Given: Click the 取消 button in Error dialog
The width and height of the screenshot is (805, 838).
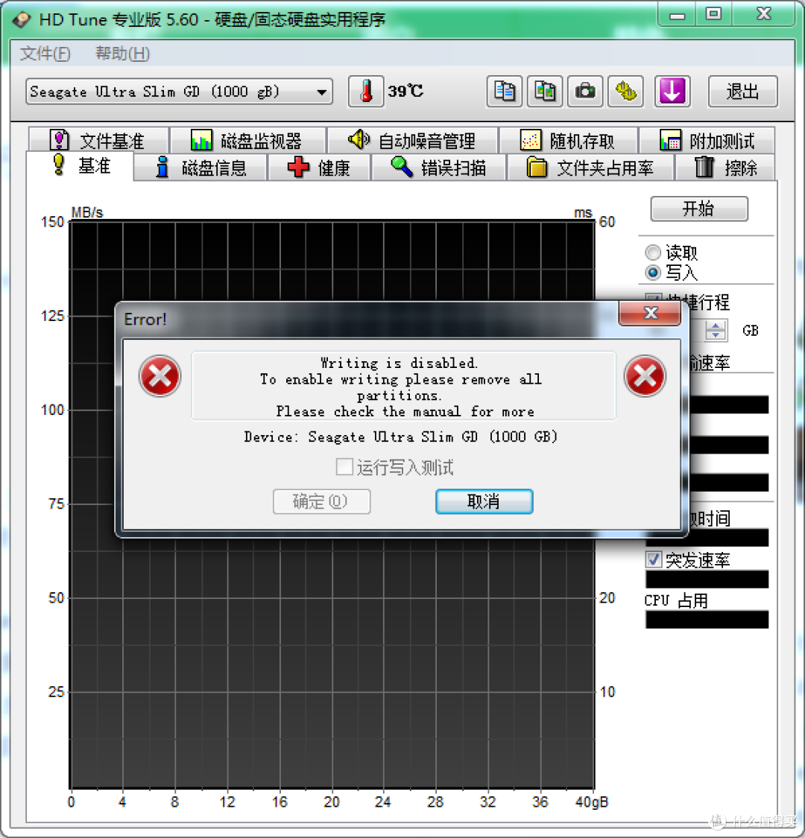Looking at the screenshot, I should coord(484,501).
